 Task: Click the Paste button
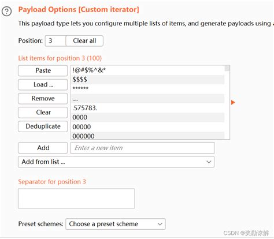point(43,70)
